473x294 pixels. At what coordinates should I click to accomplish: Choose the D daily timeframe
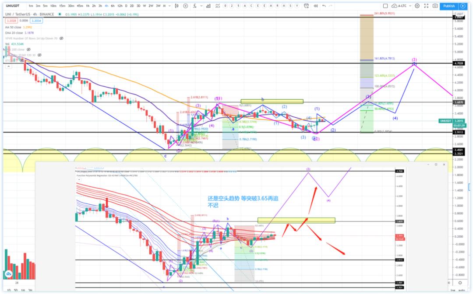(126, 6)
